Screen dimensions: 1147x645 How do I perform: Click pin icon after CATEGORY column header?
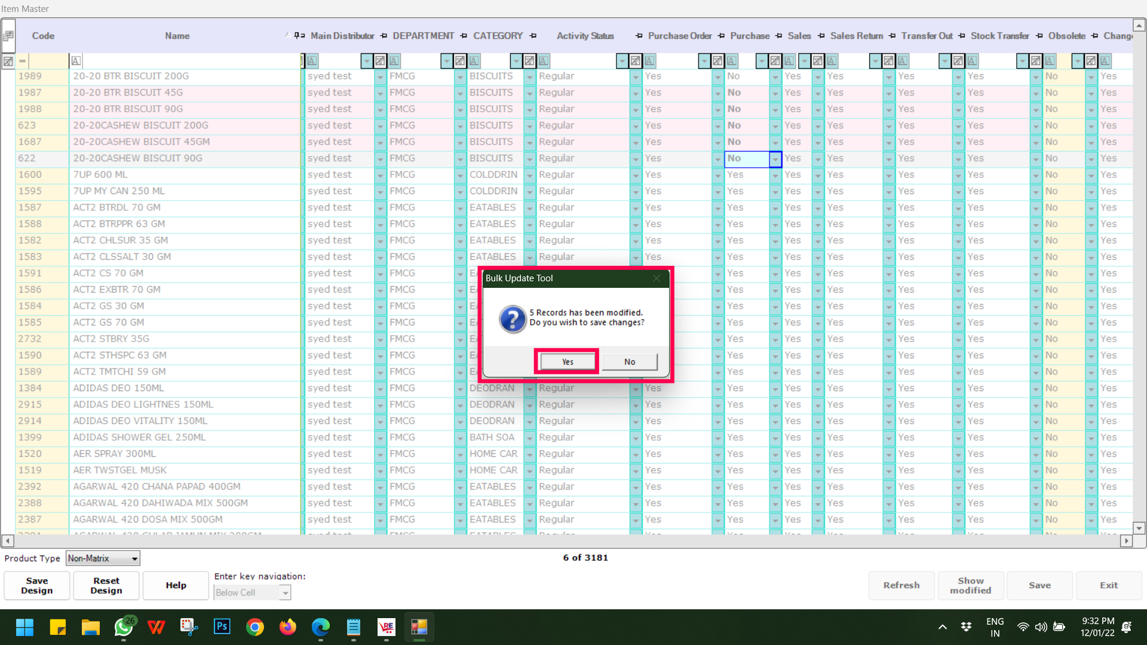(x=533, y=36)
